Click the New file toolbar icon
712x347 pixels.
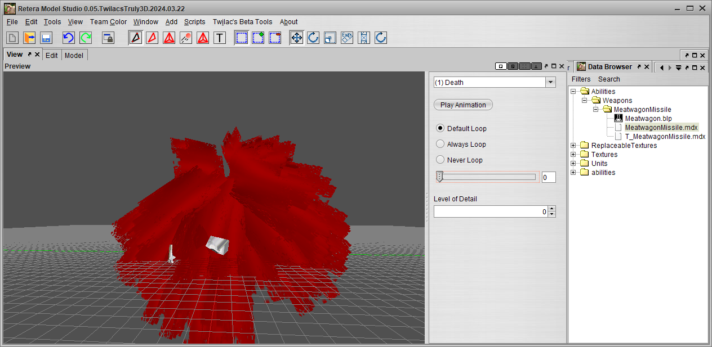[12, 38]
